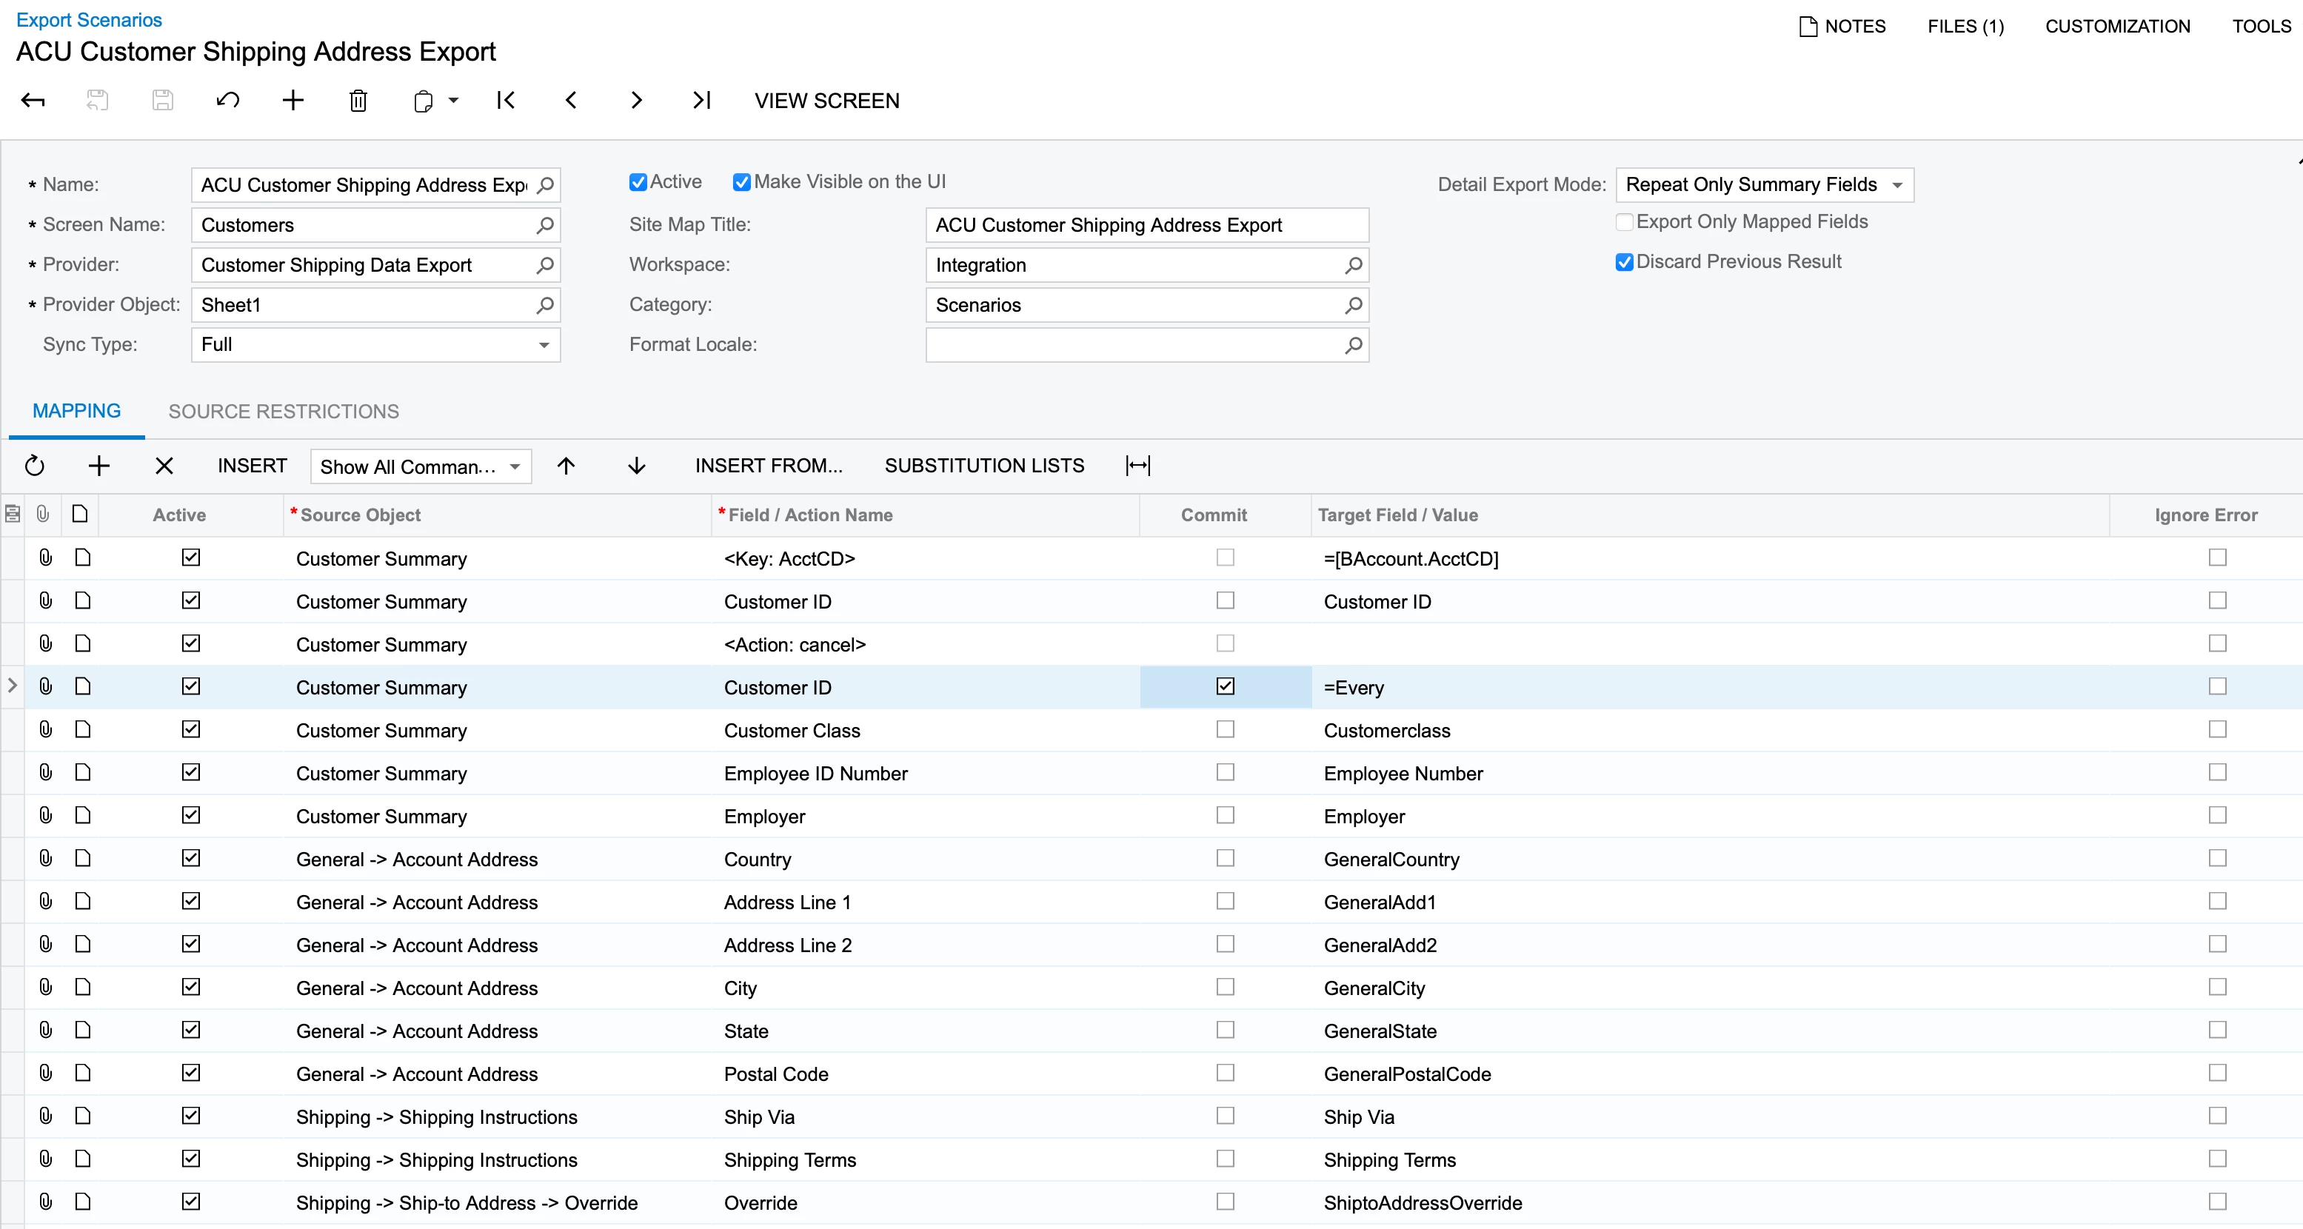Move the mapping row up
Screen dimensions: 2303x1229
click(x=566, y=466)
